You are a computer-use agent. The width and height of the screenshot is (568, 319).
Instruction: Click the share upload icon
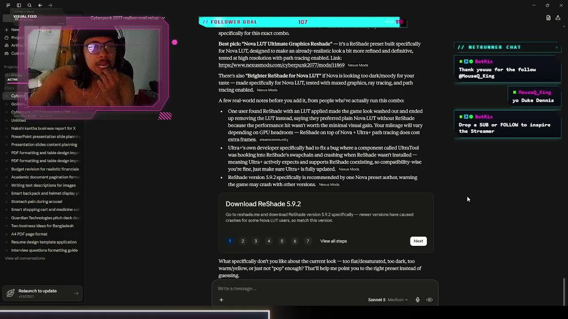[x=558, y=18]
